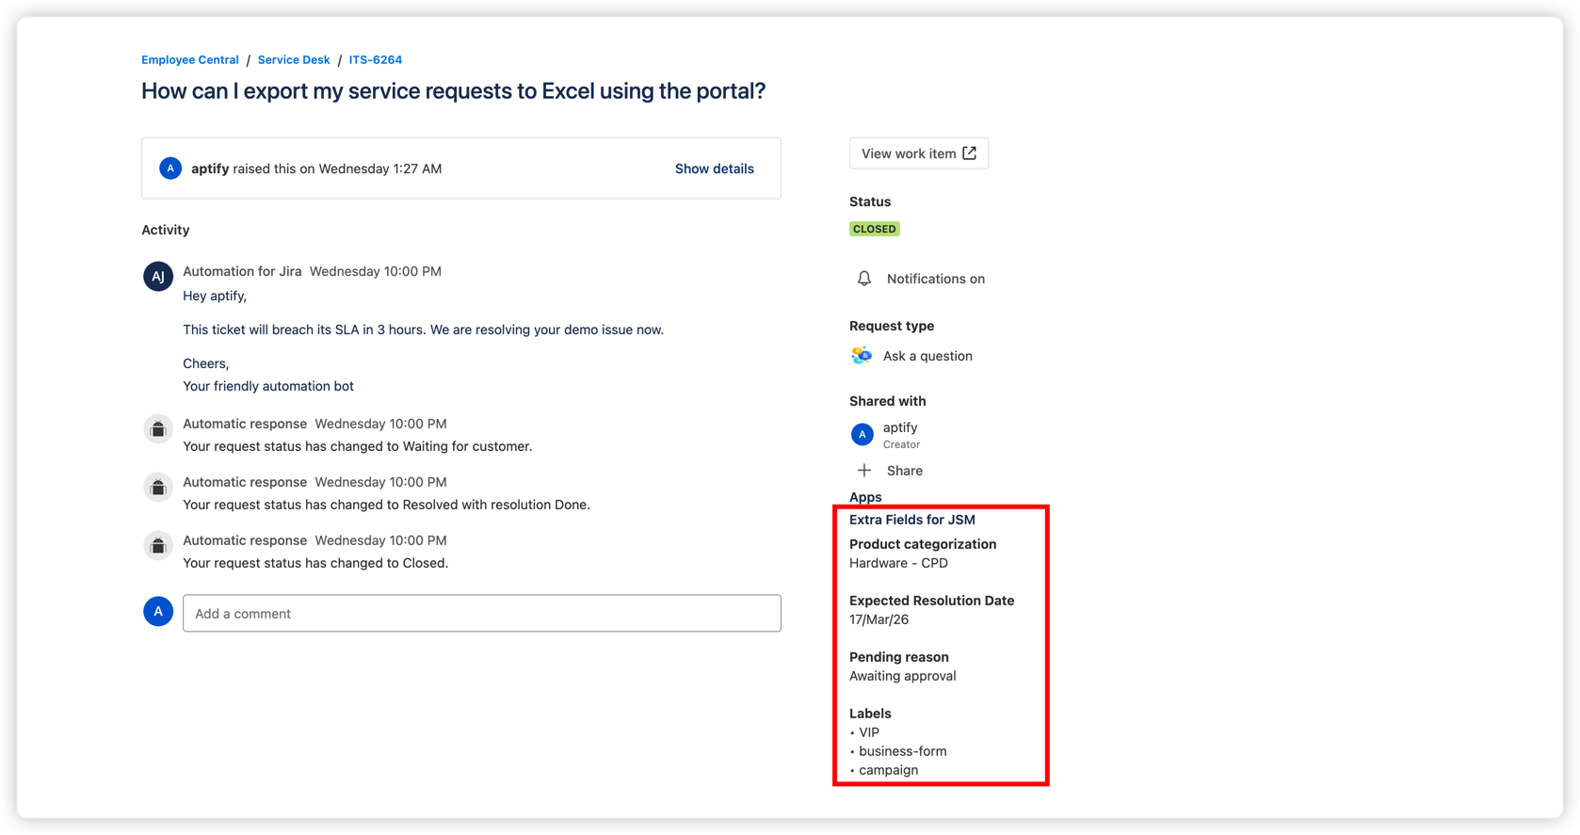
Task: Click the CLOSED status badge
Action: click(875, 229)
